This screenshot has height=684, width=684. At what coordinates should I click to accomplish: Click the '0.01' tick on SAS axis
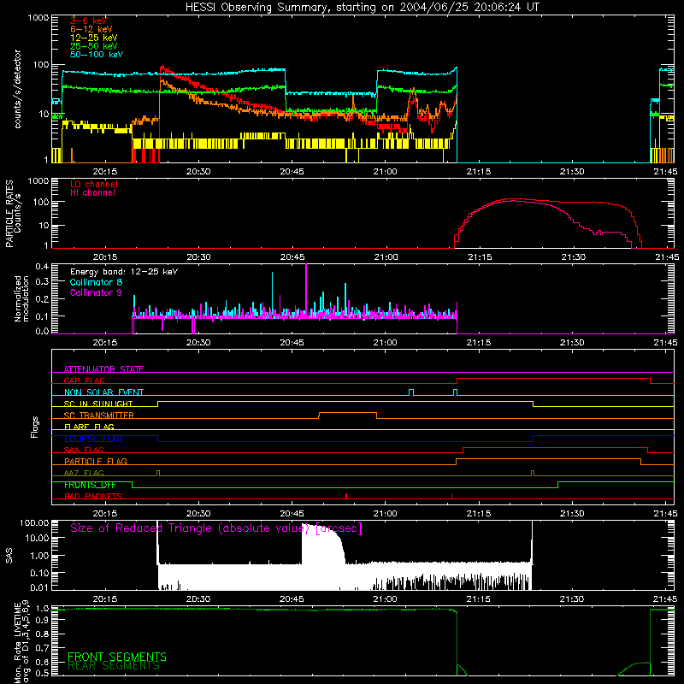(x=39, y=587)
